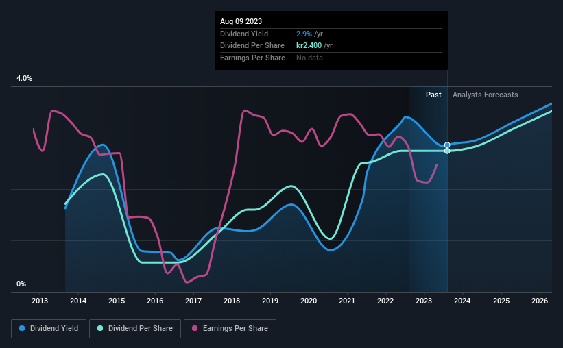
Task: Click the 4.0% y-axis label
Action: tap(24, 78)
